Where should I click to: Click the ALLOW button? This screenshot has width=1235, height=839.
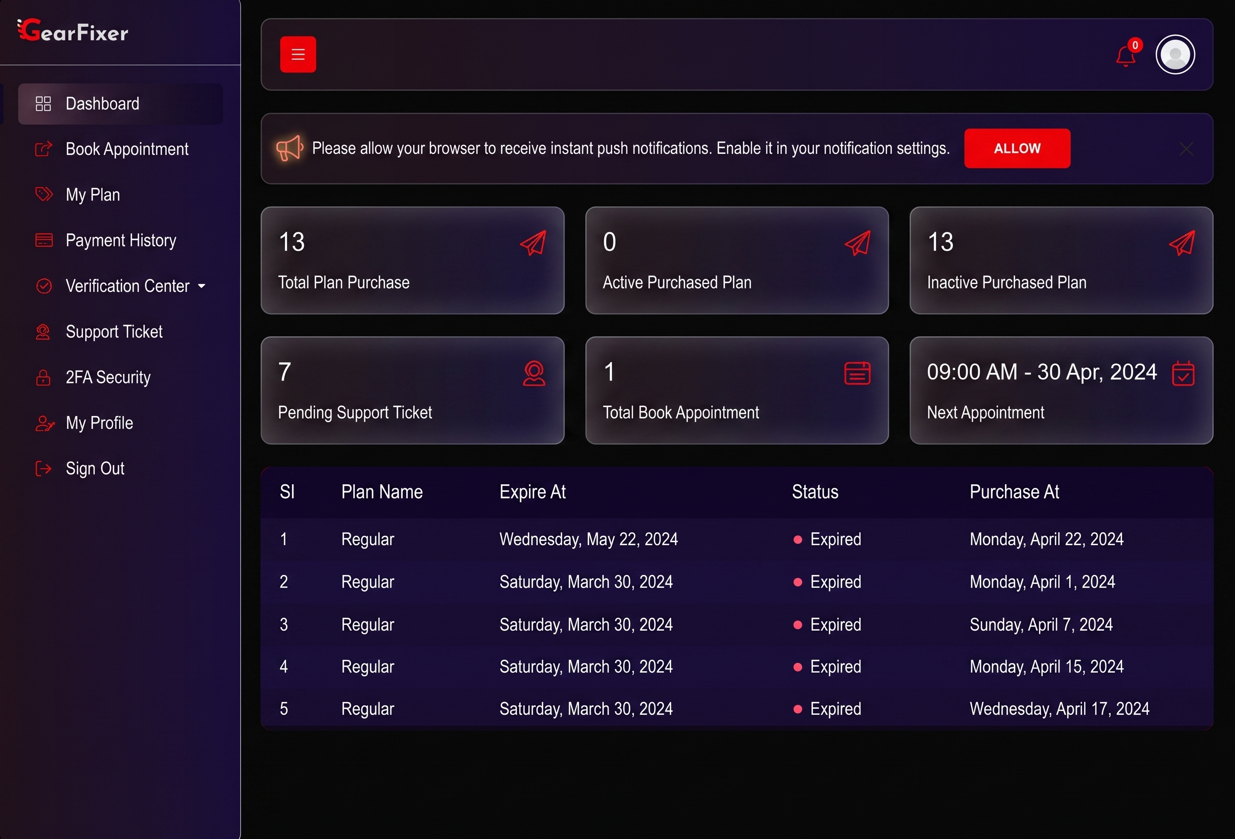(1017, 148)
